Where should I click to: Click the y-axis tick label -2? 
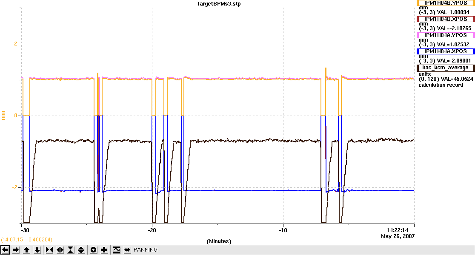tap(14, 187)
